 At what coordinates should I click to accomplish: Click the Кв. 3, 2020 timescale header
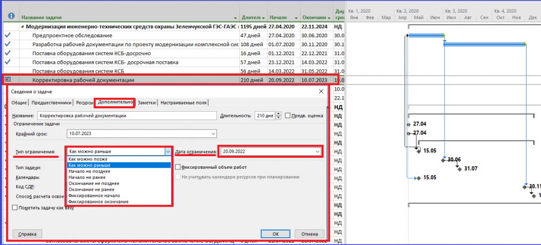[x=456, y=11]
